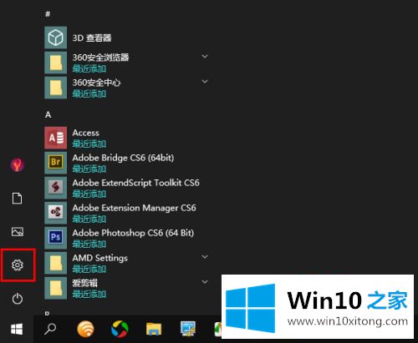418x343 pixels.
Task: Launch Adobe Bridge CS6 via Br icon
Action: click(55, 163)
